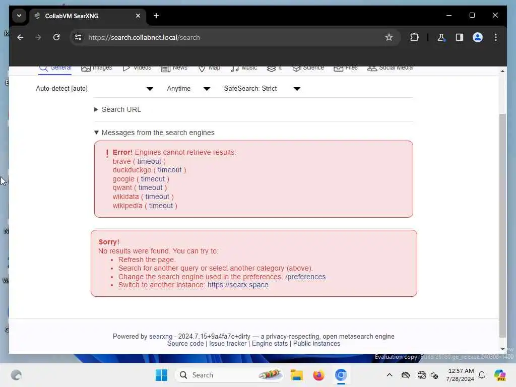
Task: Open the Auto-detect language dropdown
Action: click(x=94, y=89)
